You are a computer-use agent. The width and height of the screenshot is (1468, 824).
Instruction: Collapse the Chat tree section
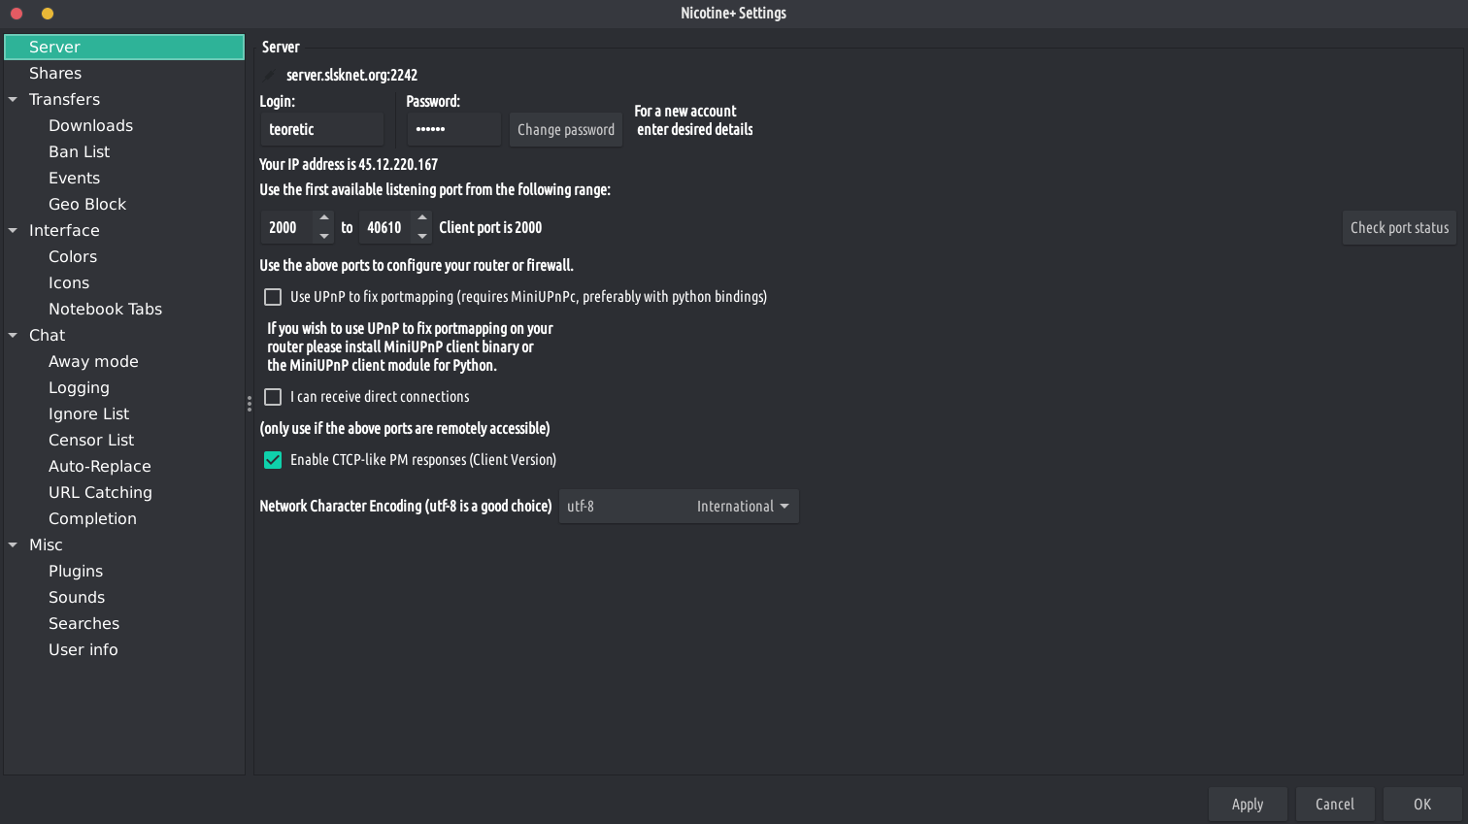point(14,336)
